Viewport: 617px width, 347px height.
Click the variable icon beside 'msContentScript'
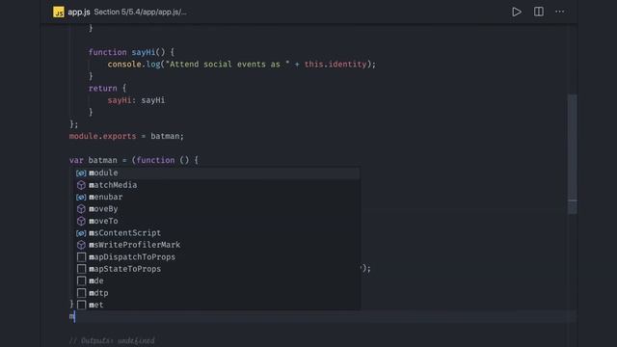click(81, 233)
